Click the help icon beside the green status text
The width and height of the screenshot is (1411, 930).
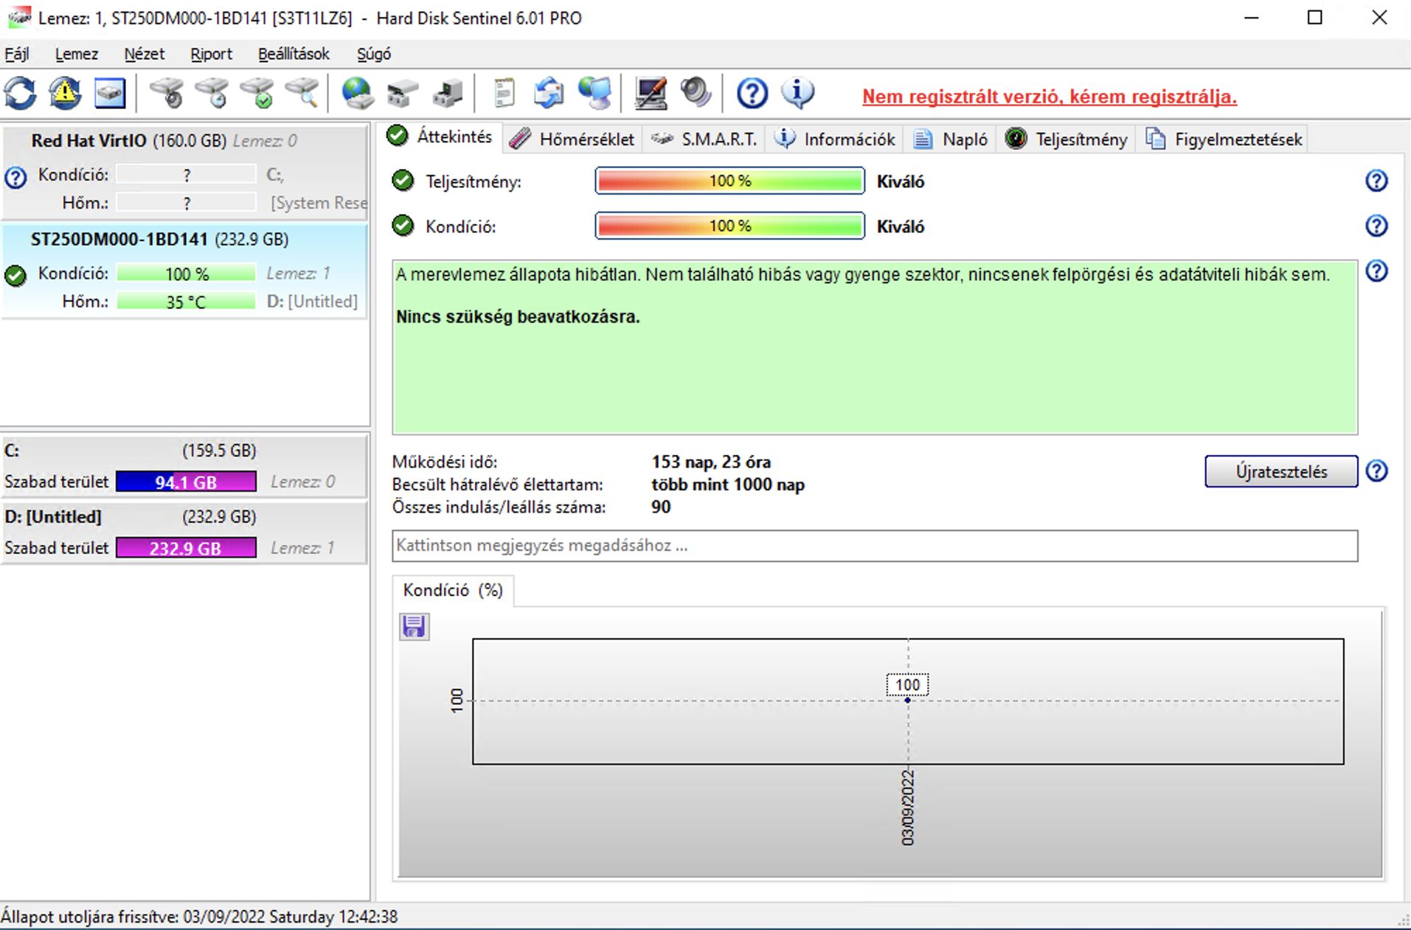(x=1376, y=271)
